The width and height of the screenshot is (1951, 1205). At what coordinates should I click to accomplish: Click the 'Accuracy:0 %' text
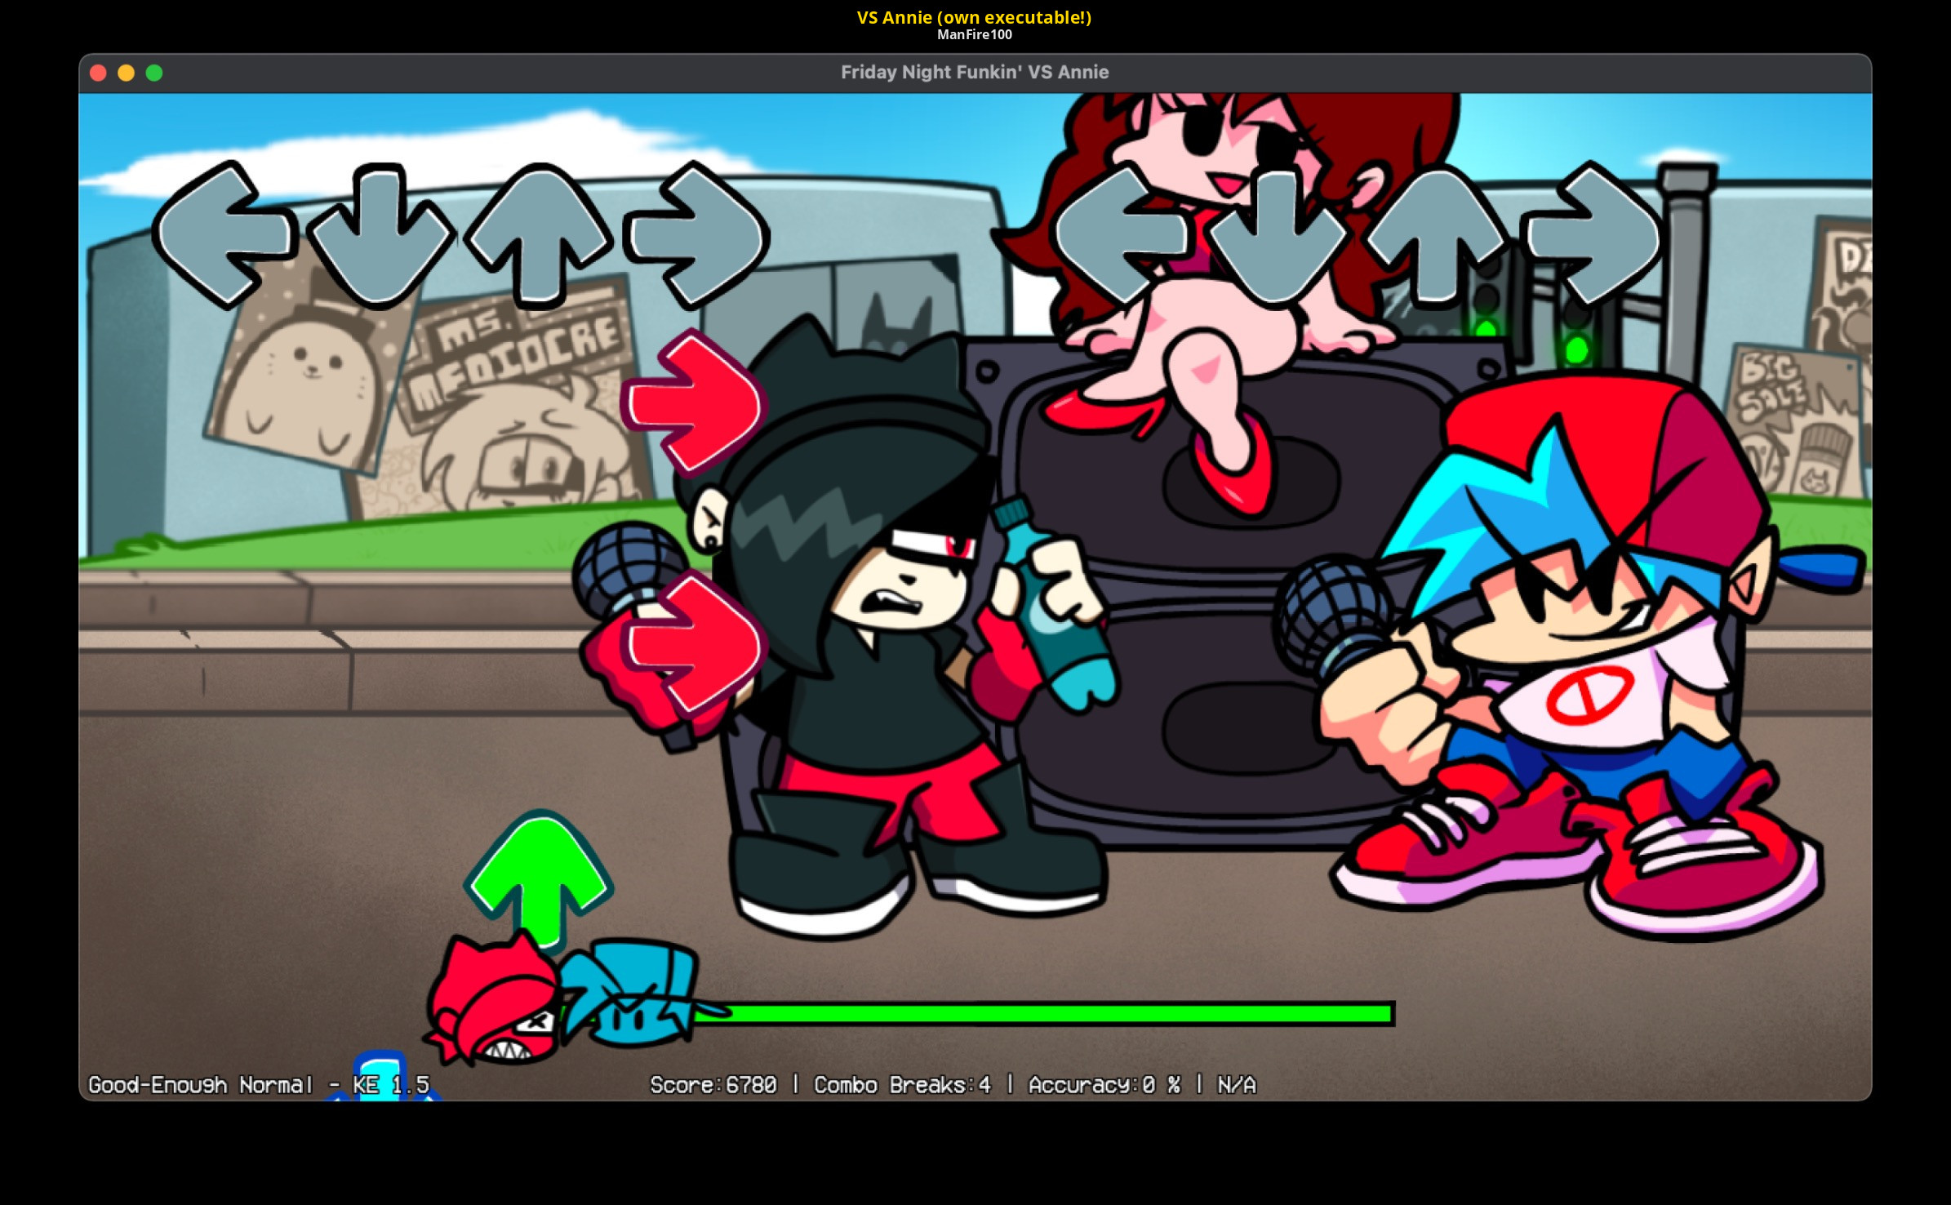click(x=1104, y=1085)
